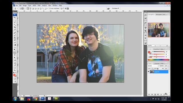Select the Hand tool

click(x=15, y=68)
